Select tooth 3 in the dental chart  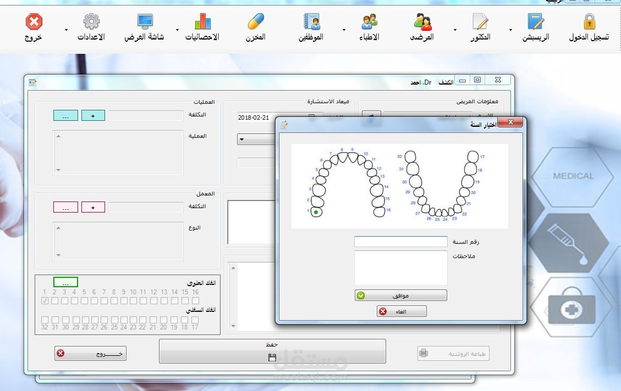pos(318,191)
